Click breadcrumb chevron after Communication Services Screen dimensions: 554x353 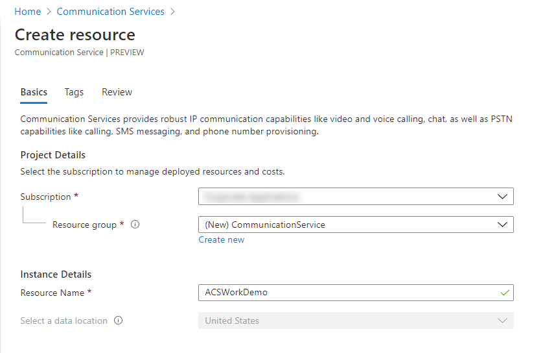(172, 12)
